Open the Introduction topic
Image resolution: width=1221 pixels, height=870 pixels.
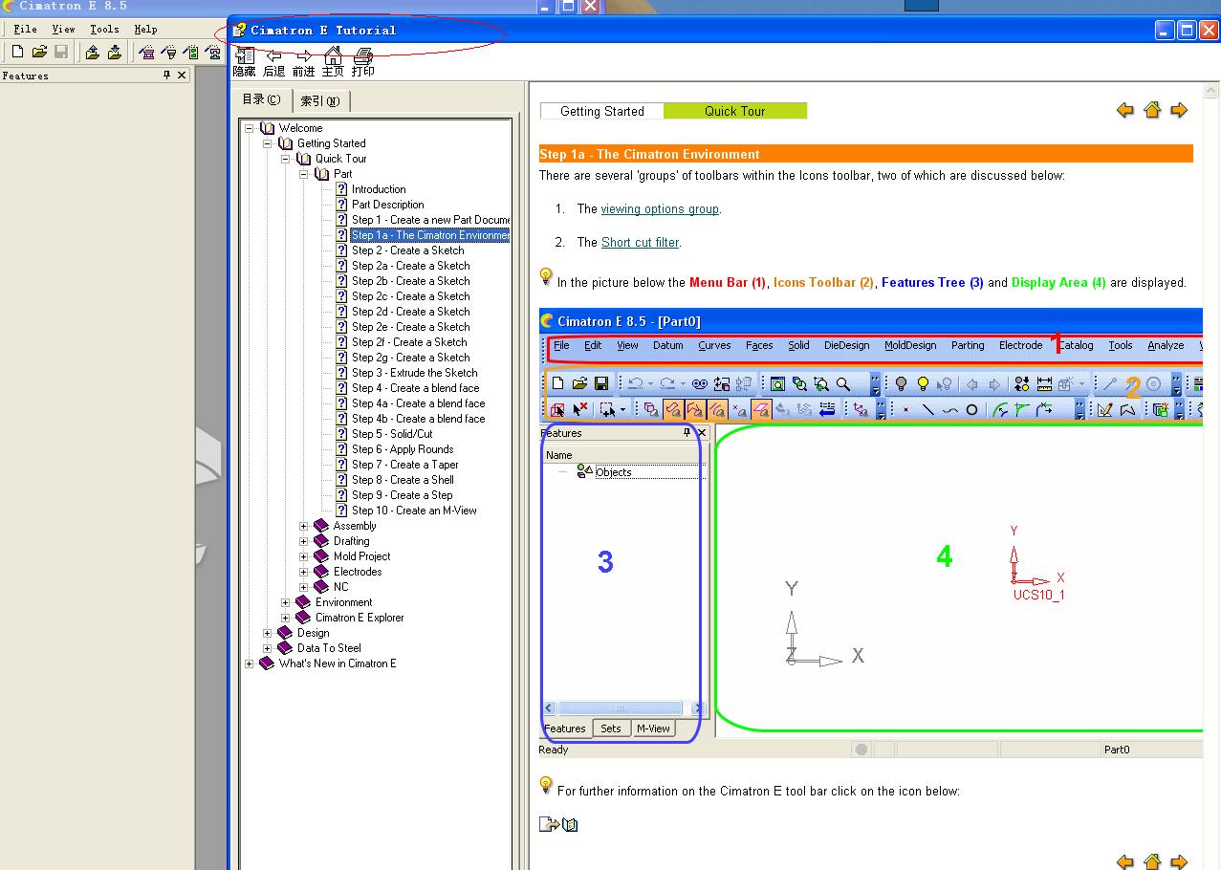point(379,189)
